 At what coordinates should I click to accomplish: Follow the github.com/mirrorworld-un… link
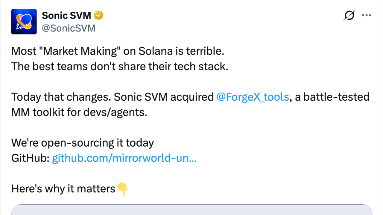[x=124, y=158]
